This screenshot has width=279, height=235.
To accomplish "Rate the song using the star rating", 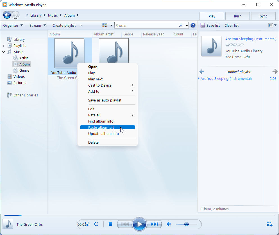I will 235,45.
